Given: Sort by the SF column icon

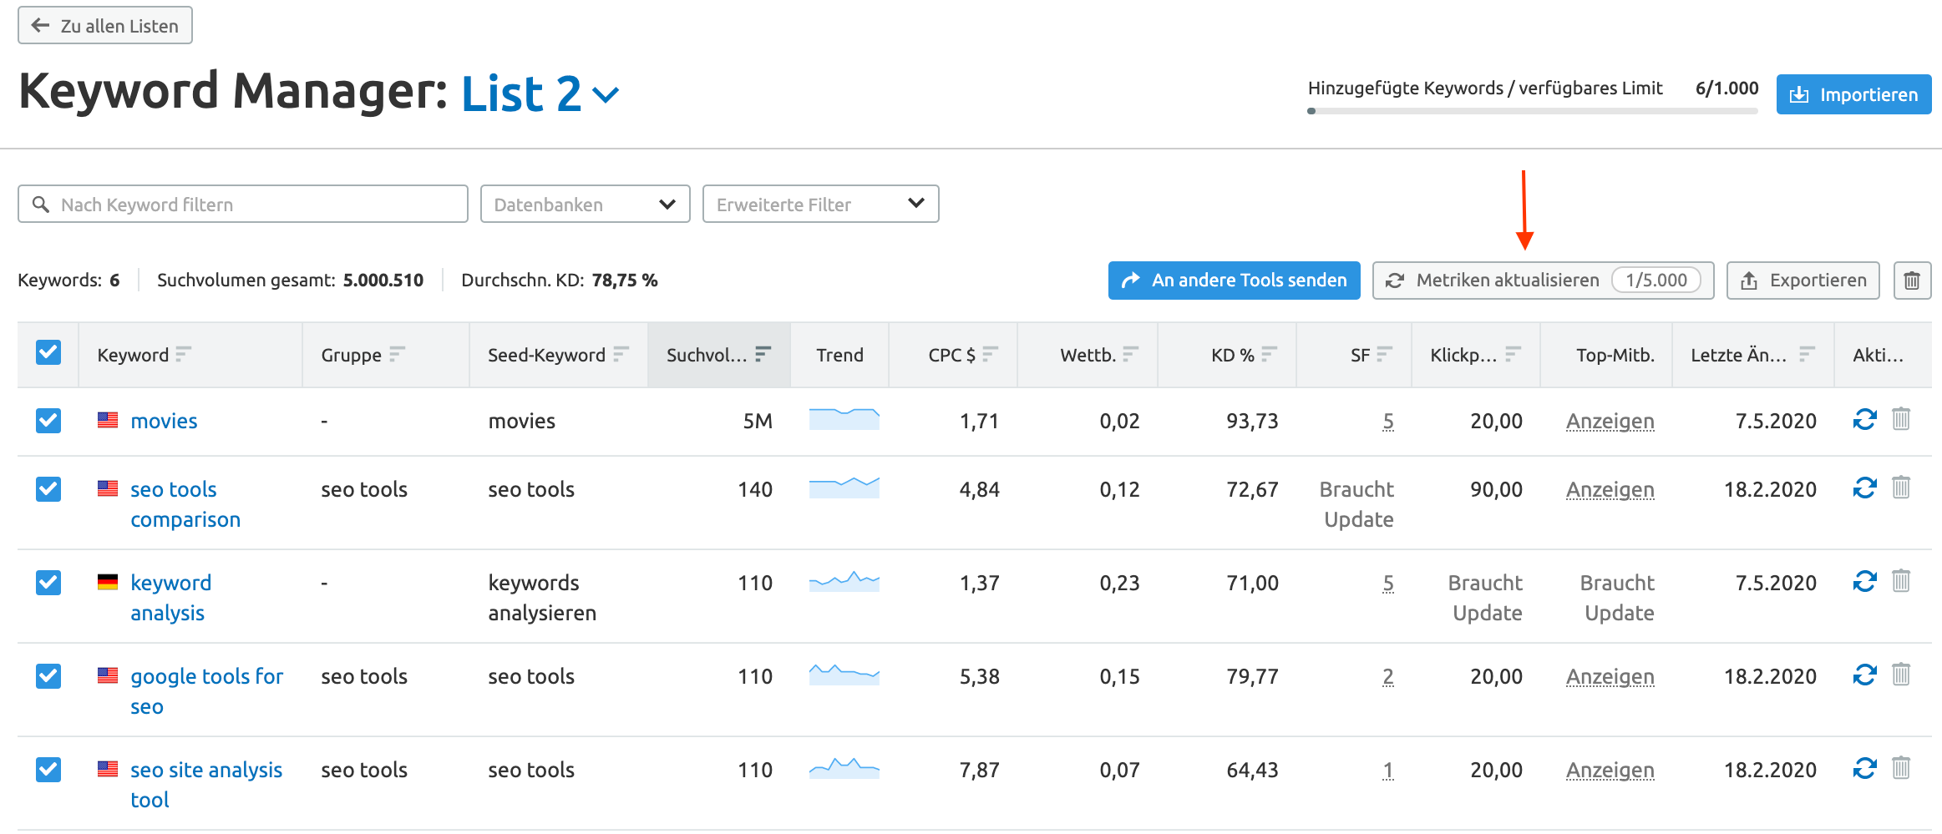Looking at the screenshot, I should 1384,355.
